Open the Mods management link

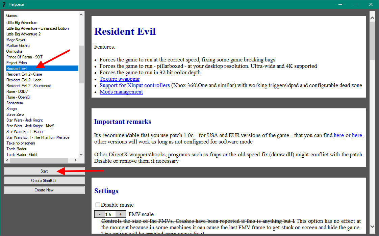[121, 92]
